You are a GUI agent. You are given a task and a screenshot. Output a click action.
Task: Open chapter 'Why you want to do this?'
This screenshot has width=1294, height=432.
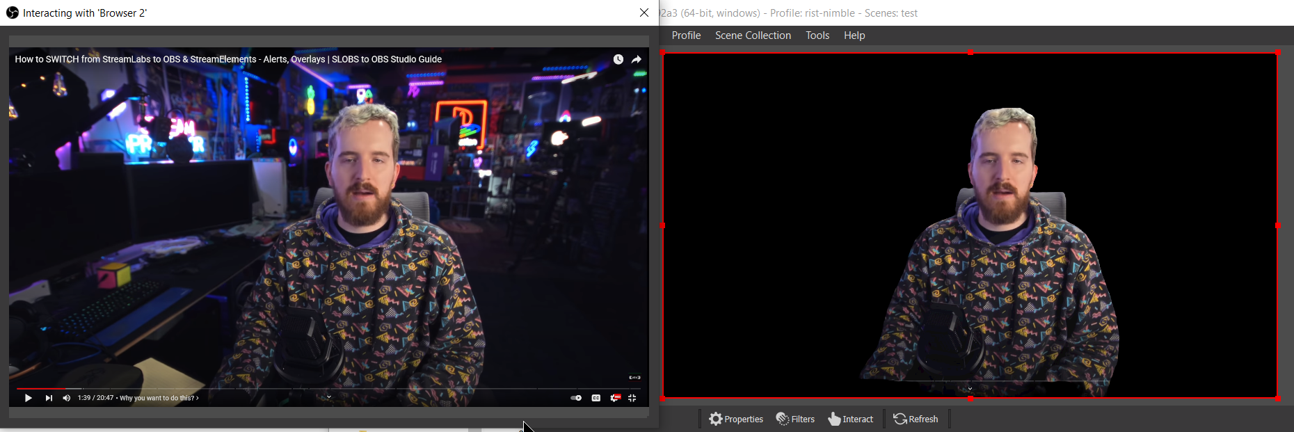coord(159,398)
